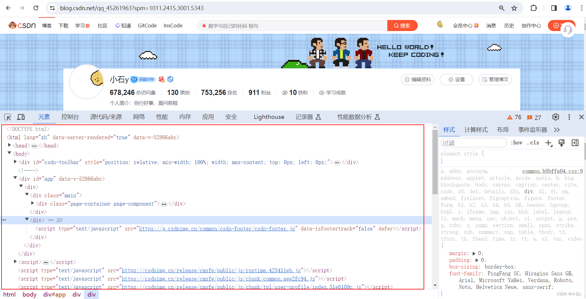Expand collapsed script ellipsis node

click(46, 262)
